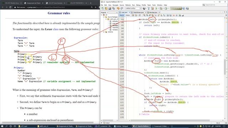Screen dimensions: 228x128
Task: Select Lexer.java editor tab
Action: [124, 12]
